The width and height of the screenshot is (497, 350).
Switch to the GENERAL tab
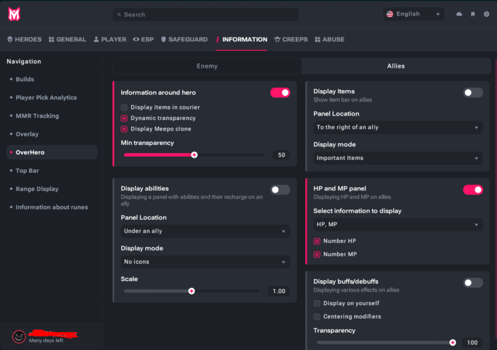click(68, 39)
